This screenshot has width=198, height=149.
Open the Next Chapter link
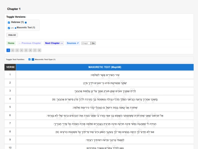[54, 43]
